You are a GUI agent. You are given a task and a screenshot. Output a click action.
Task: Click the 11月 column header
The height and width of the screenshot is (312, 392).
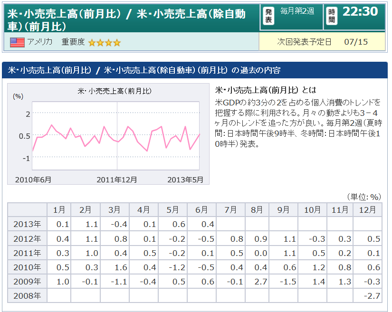pos(340,209)
